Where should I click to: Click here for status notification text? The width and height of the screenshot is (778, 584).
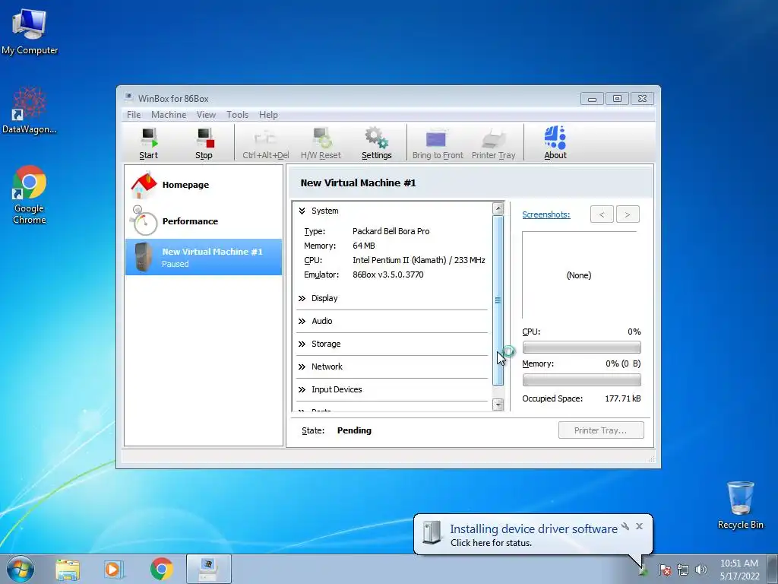[491, 543]
